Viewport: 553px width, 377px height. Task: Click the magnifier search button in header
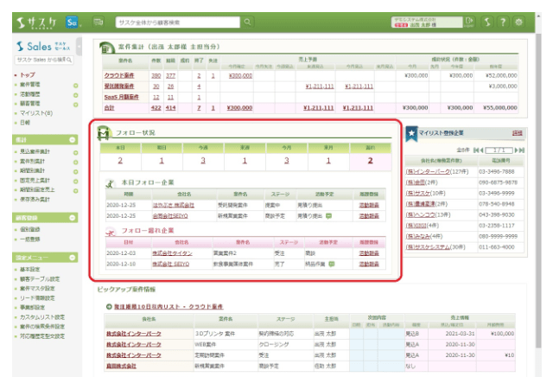tap(249, 19)
